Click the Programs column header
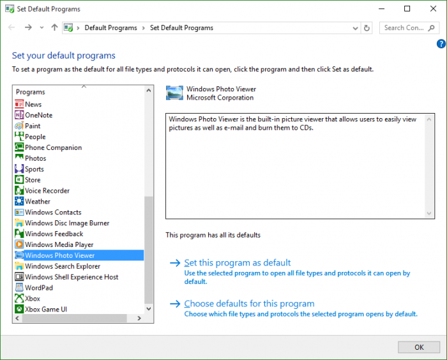The width and height of the screenshot is (447, 360). pos(31,92)
